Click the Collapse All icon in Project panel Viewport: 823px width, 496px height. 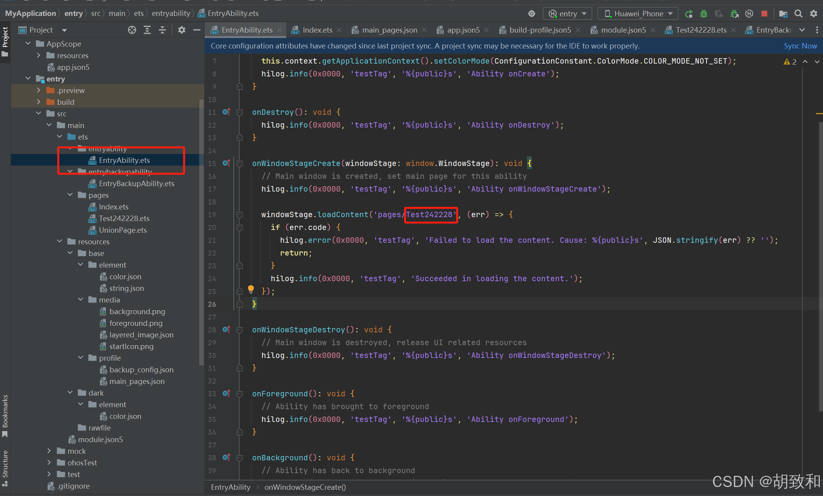point(162,30)
